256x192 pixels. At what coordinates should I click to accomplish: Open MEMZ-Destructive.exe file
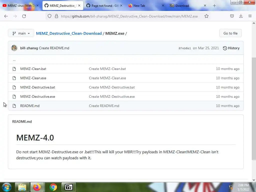click(37, 96)
